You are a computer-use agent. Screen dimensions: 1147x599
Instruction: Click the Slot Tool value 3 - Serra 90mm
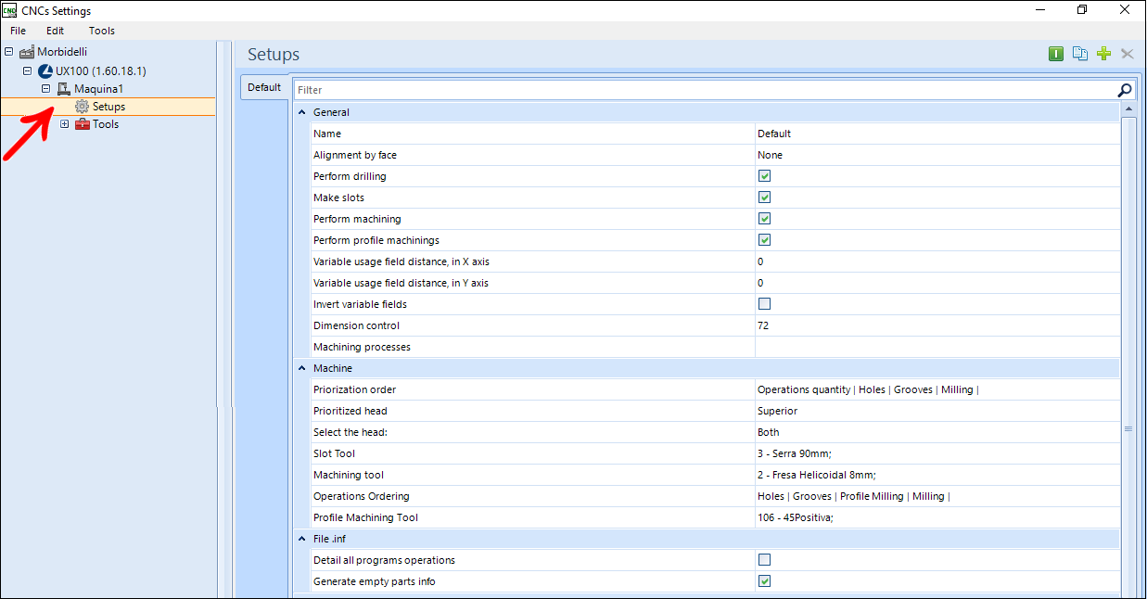(937, 453)
